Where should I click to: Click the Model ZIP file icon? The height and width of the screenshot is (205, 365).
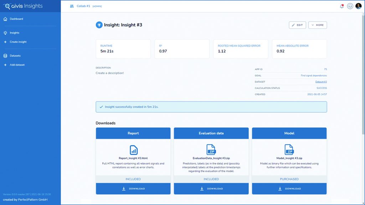[x=289, y=149]
